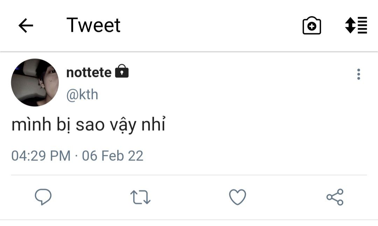Tap the camera plus icon
Screen dimensions: 378x226
click(311, 26)
